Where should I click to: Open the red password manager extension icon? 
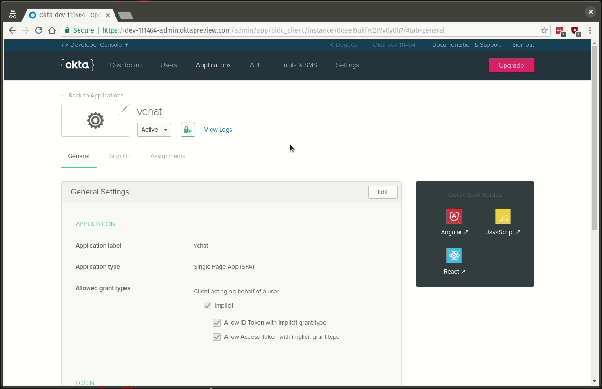[560, 31]
